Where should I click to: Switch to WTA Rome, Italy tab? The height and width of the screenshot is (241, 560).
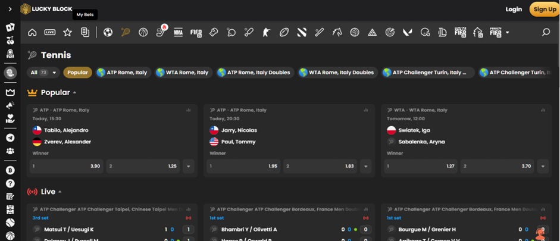click(x=182, y=73)
